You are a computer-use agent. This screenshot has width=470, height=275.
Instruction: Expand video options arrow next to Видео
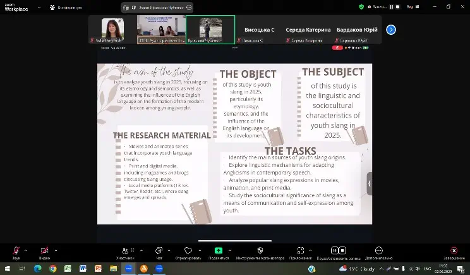pyautogui.click(x=56, y=250)
